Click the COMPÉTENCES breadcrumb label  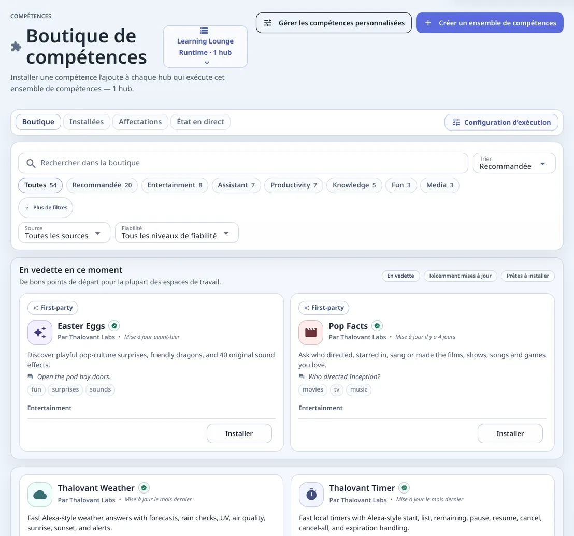31,16
